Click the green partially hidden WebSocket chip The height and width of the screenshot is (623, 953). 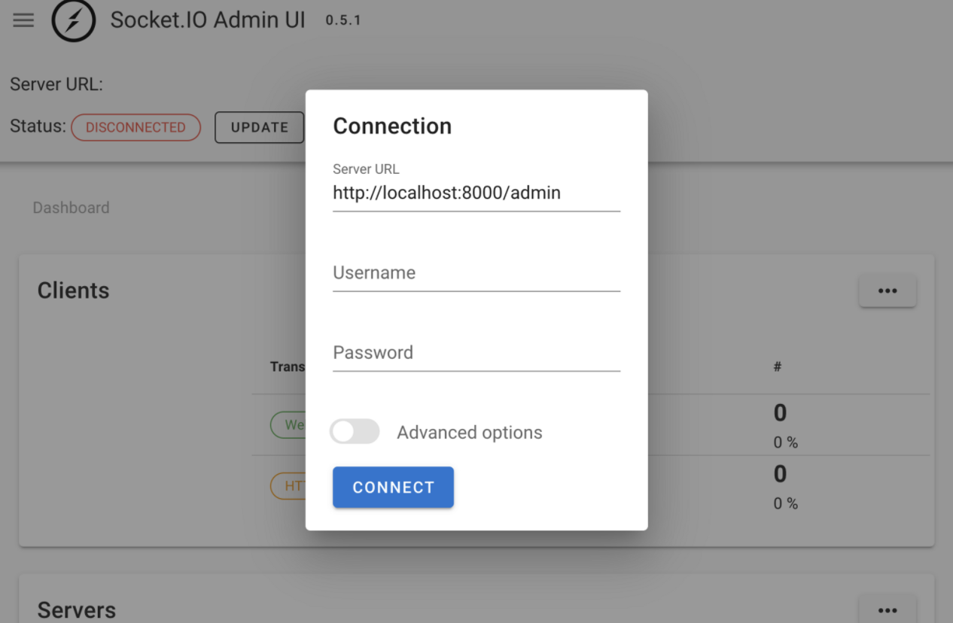[x=288, y=425]
